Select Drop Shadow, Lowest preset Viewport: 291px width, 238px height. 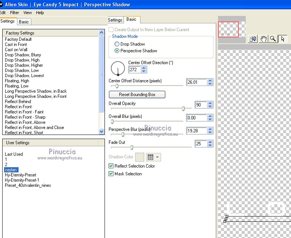point(24,76)
